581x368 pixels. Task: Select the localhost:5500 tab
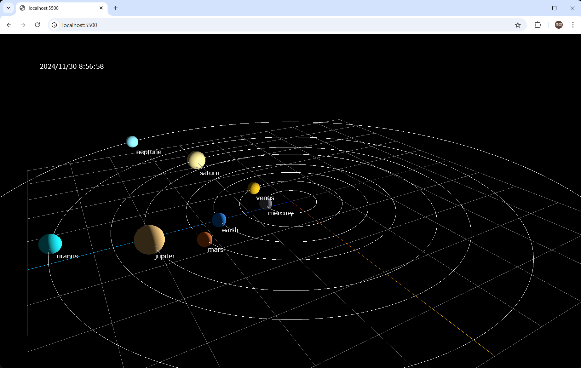point(62,8)
